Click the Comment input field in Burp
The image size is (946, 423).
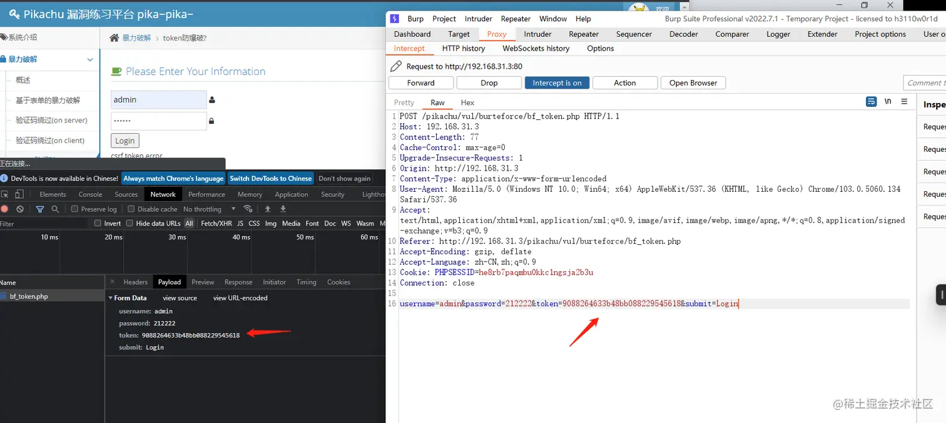point(925,82)
